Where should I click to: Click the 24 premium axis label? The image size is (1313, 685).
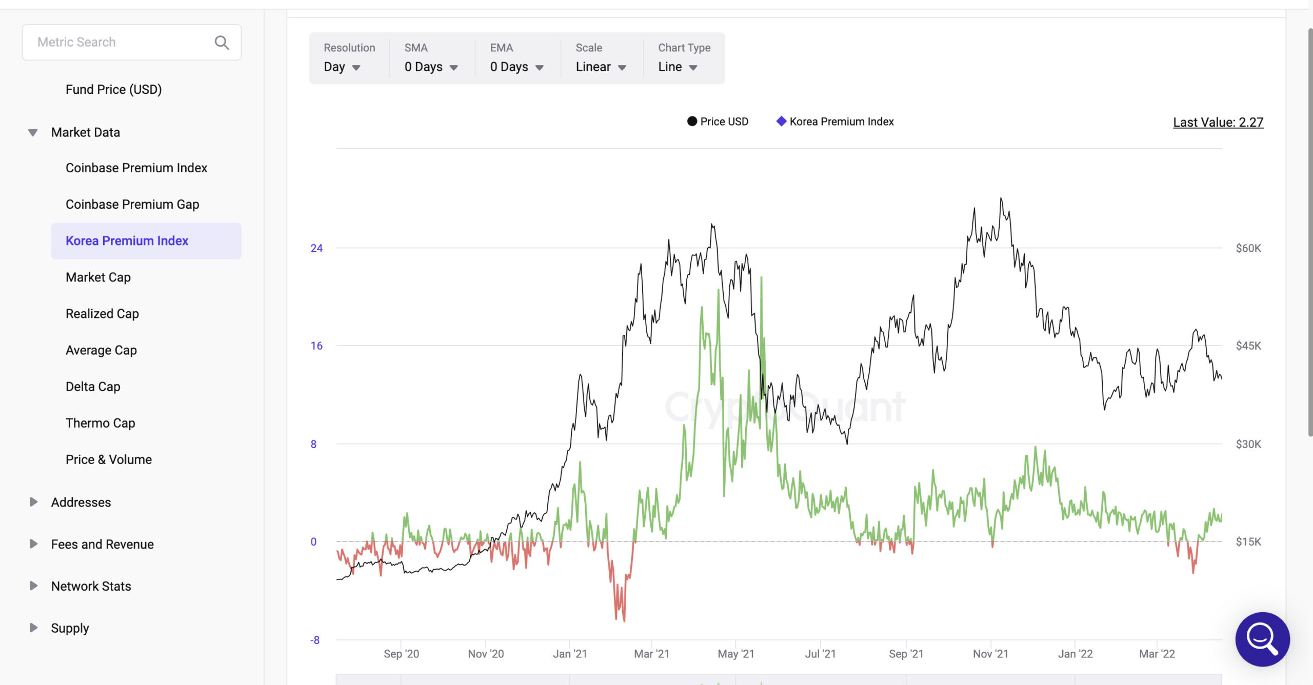click(316, 248)
